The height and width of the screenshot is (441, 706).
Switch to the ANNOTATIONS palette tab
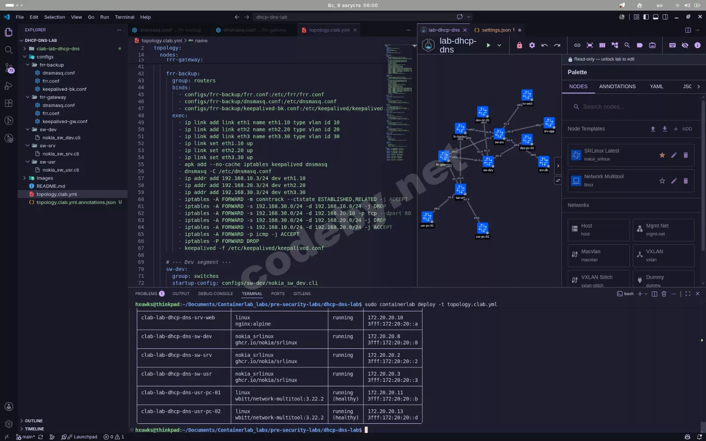tap(617, 86)
